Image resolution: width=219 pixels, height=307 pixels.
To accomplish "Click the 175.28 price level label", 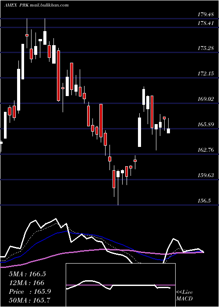I will coord(205,48).
